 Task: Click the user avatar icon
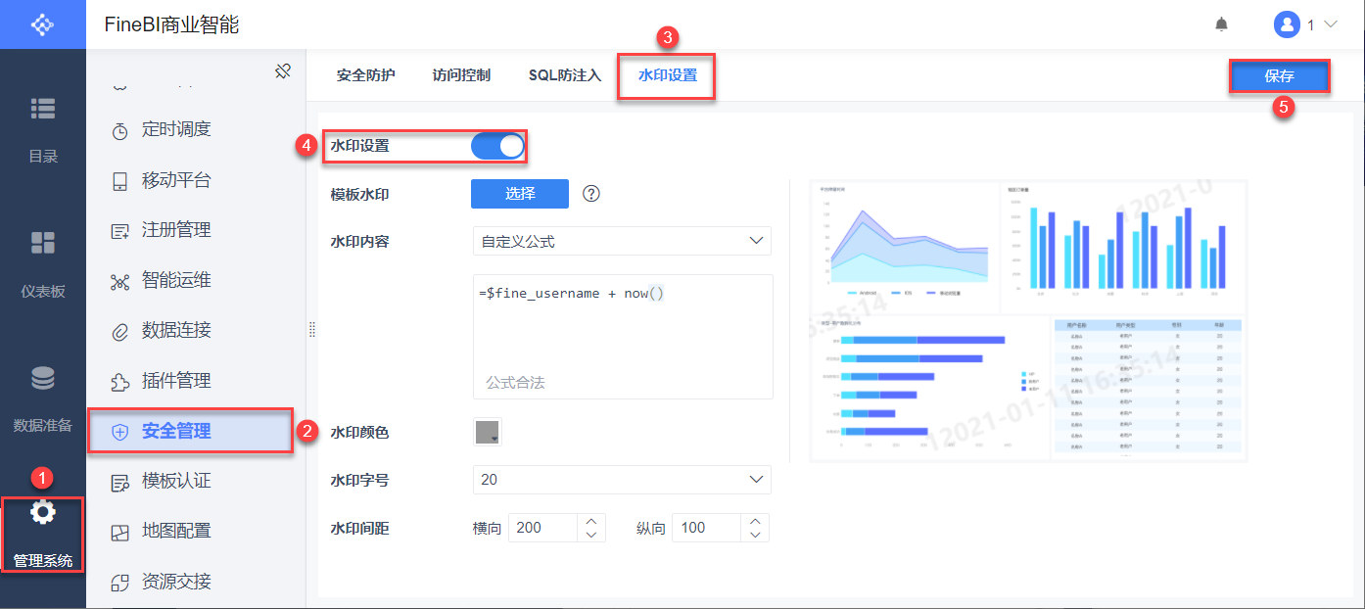click(x=1287, y=24)
